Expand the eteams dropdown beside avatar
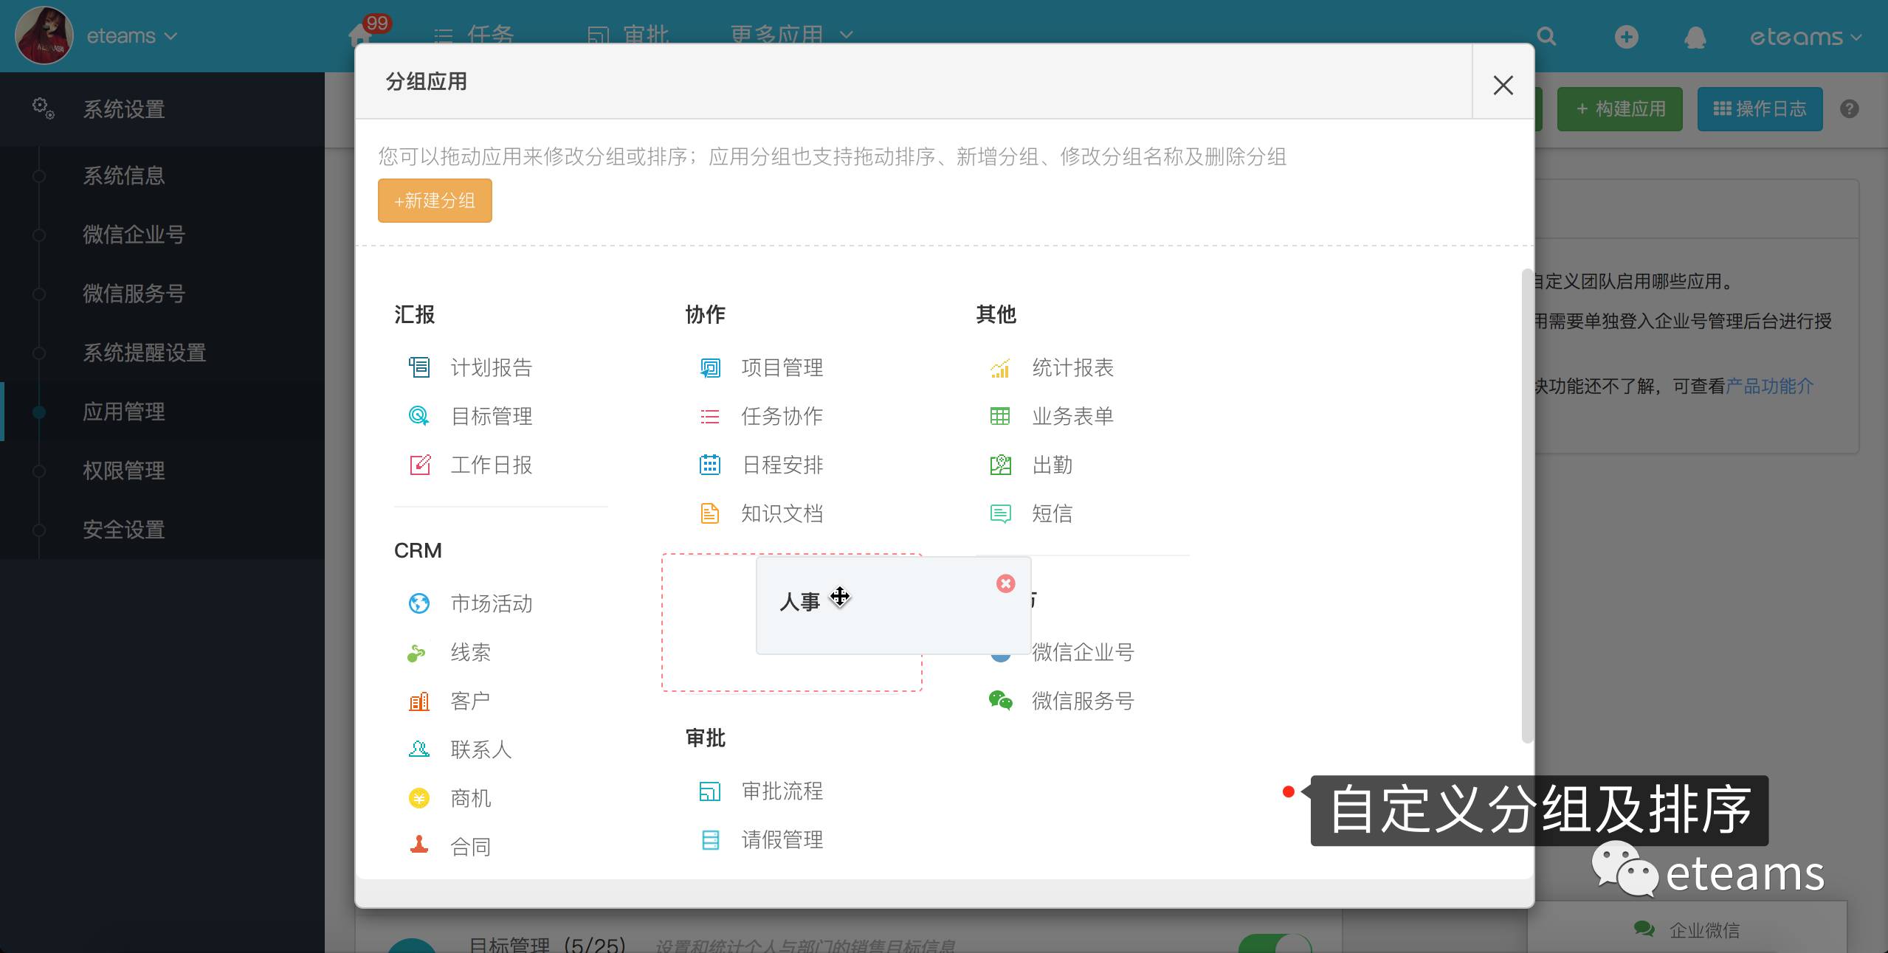Viewport: 1888px width, 953px height. (131, 36)
